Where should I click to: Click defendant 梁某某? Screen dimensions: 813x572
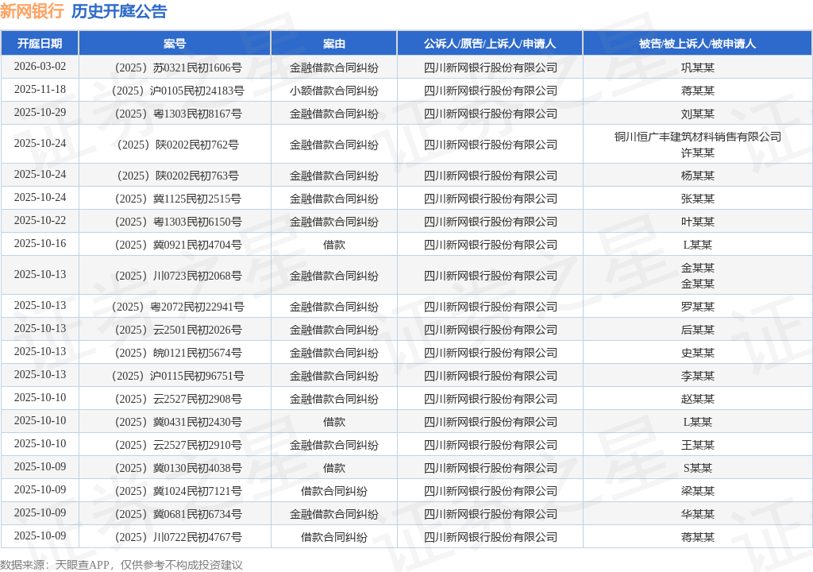697,491
